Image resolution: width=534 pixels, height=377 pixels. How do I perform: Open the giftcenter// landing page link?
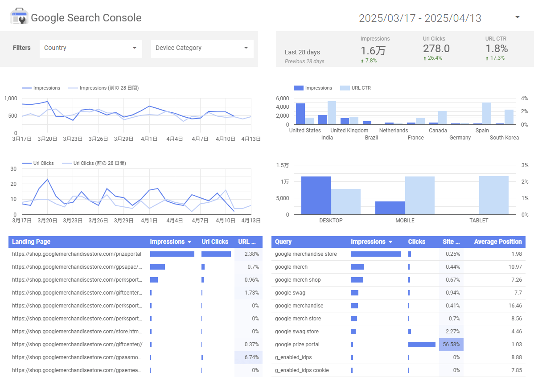(77, 344)
